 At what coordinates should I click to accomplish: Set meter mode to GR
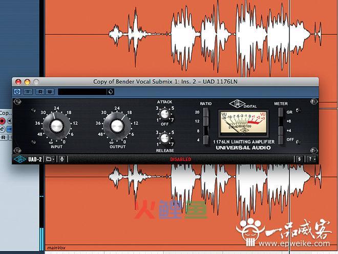pos(281,112)
